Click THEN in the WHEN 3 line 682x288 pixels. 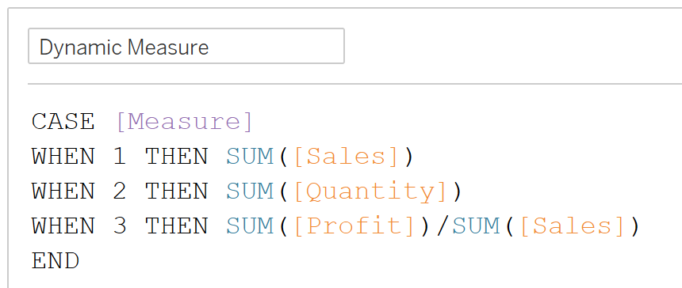point(177,226)
